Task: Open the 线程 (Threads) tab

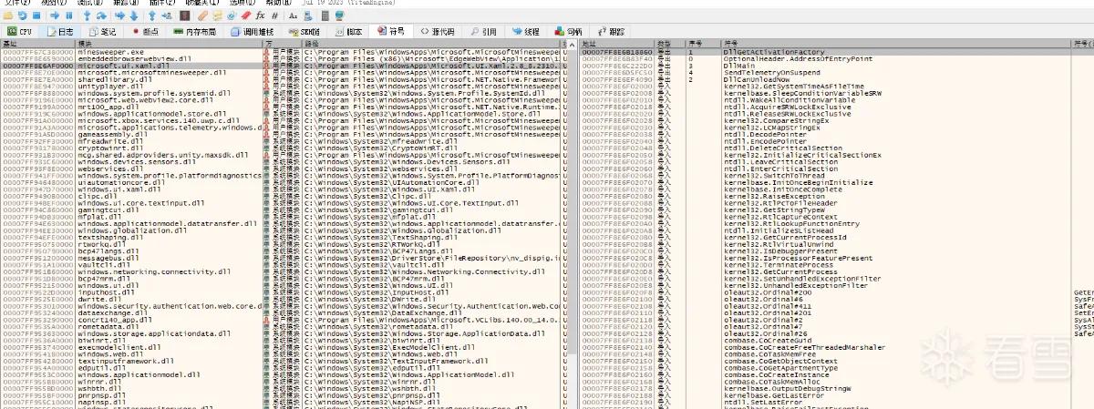Action: point(525,31)
